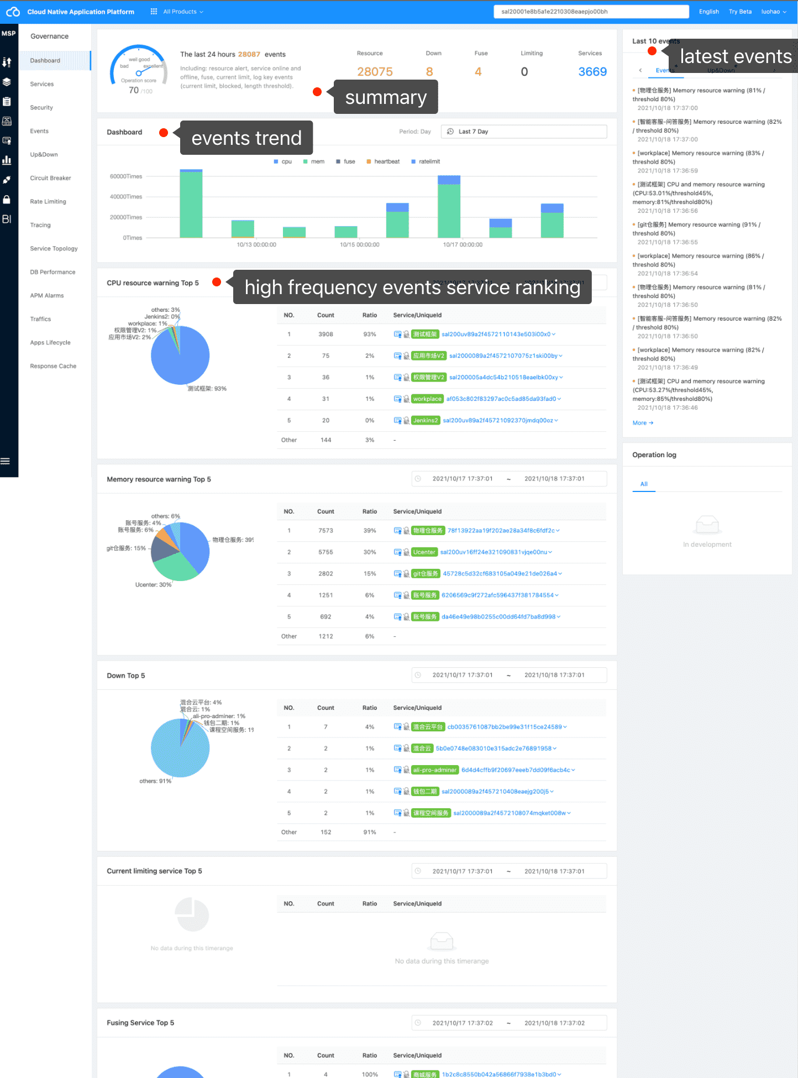
Task: Open the BI module in the dark sidebar
Action: pos(7,219)
